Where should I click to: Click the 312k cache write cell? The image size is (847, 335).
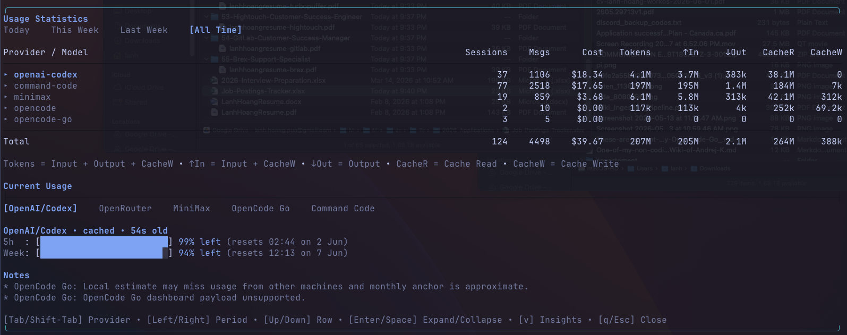(x=832, y=97)
